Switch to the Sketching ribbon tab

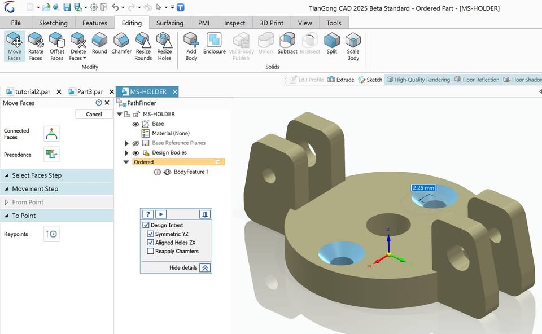pos(53,23)
